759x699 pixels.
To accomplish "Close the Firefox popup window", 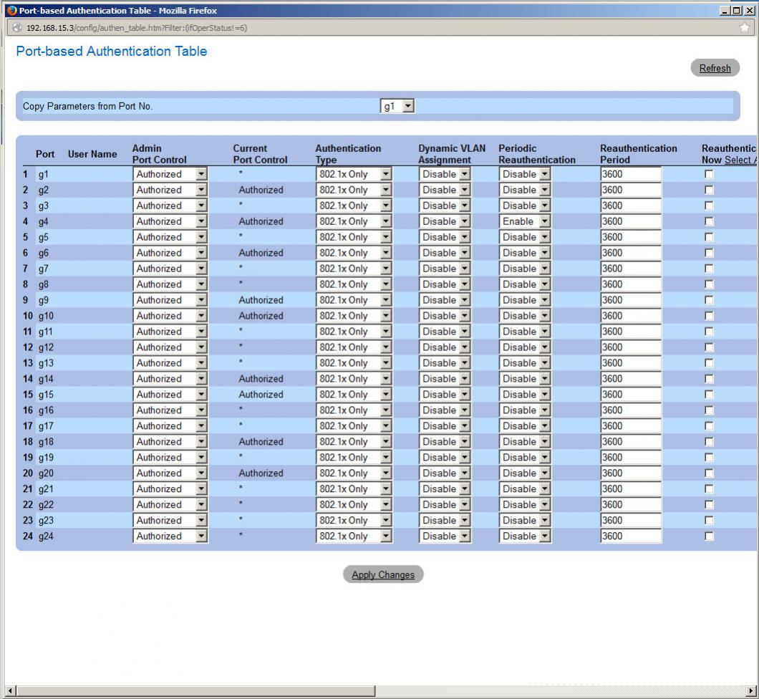I will (x=748, y=10).
